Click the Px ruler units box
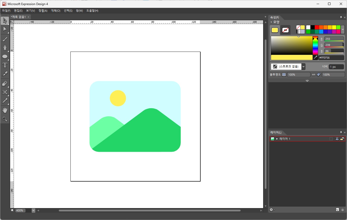Screen dimensions: 347x220 (x=12, y=22)
